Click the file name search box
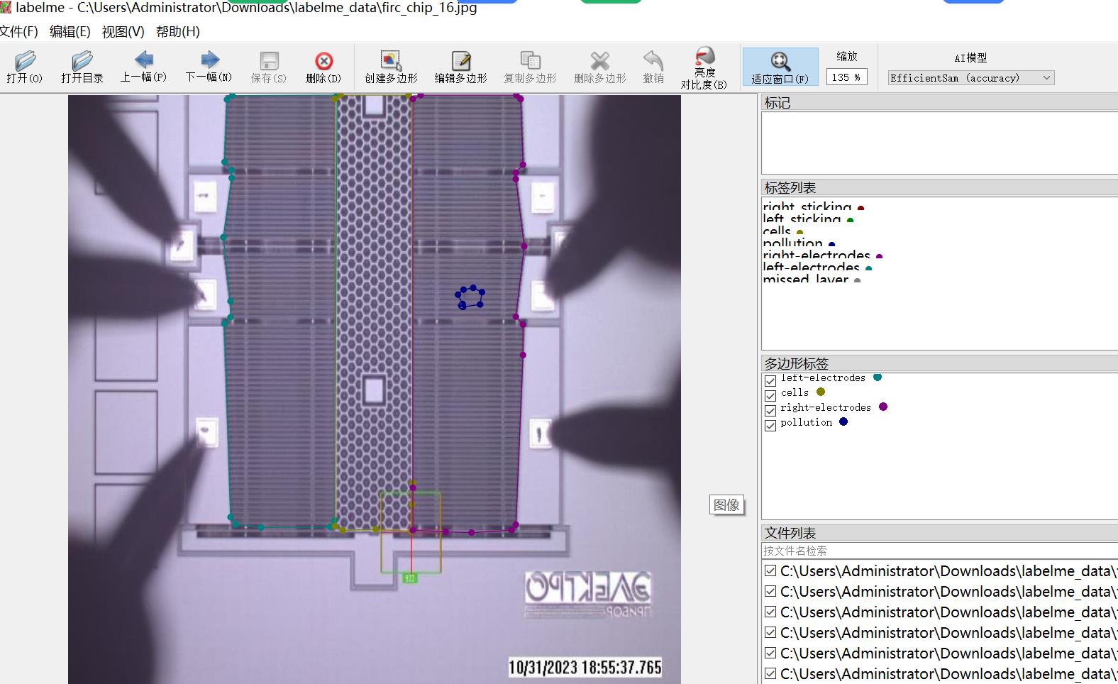 936,551
